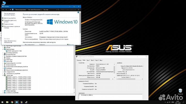The width and height of the screenshot is (186, 104).
Task: Click the shield icon beside System Protection link
Action: point(3,24)
